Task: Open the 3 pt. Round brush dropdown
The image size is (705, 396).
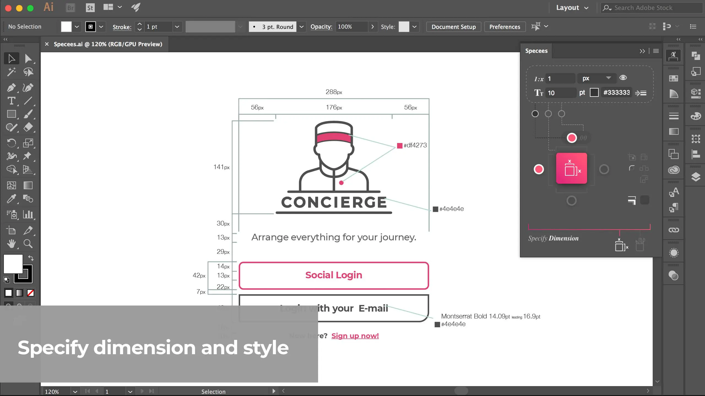Action: [302, 27]
